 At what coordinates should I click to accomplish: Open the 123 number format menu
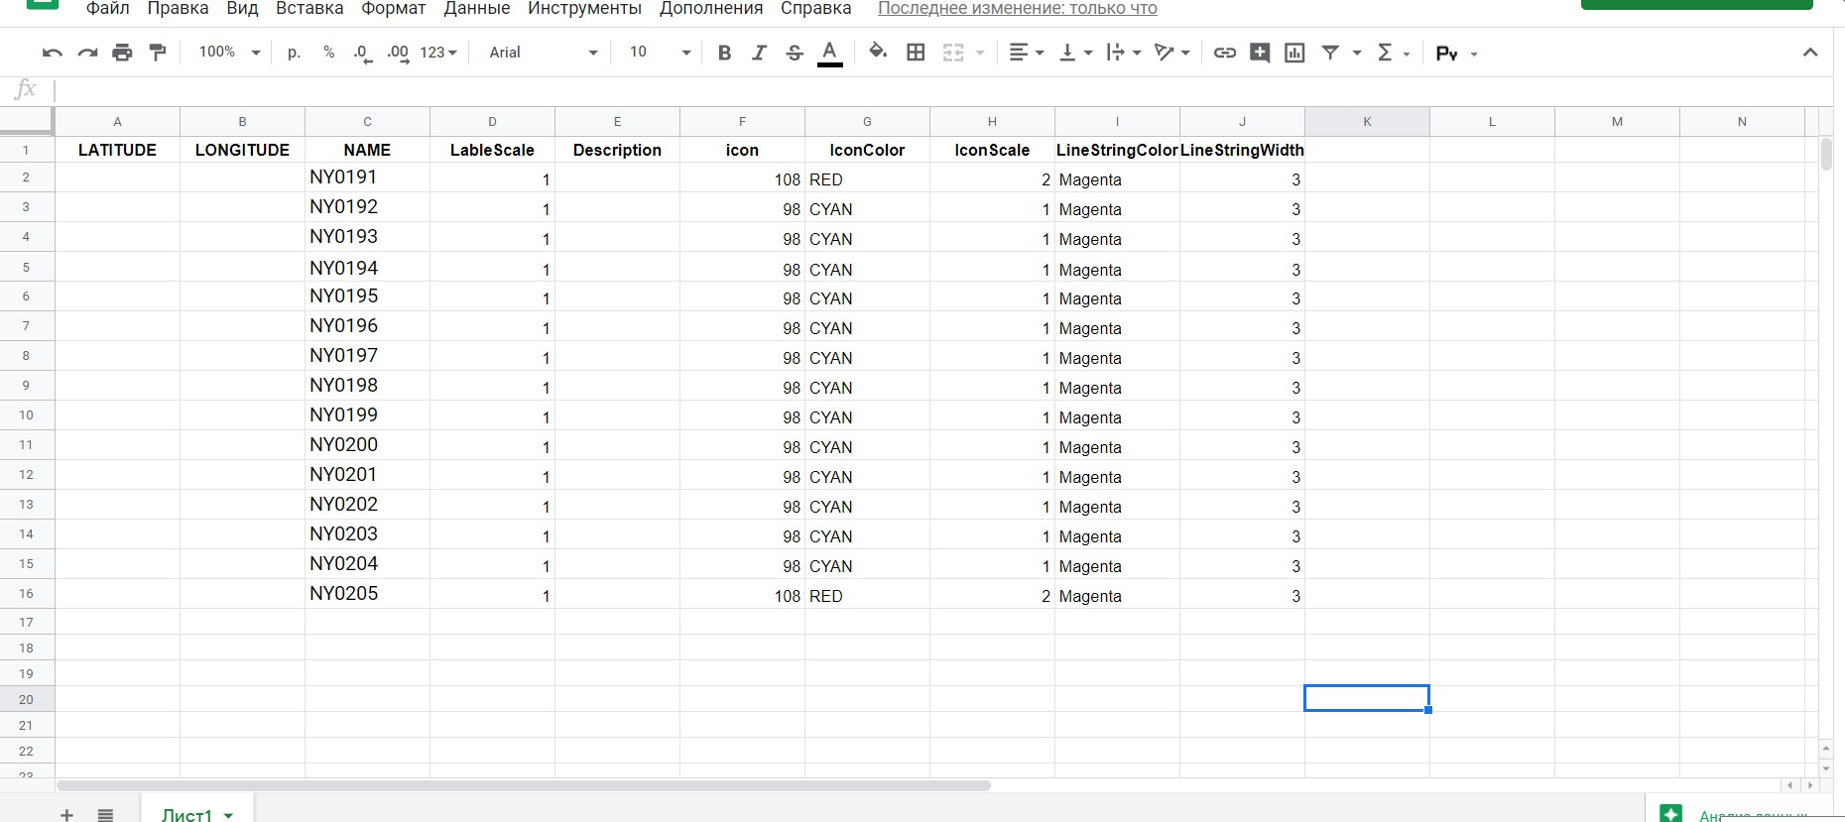click(437, 53)
